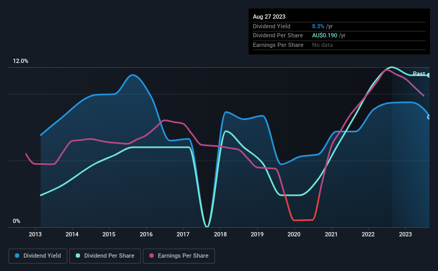The height and width of the screenshot is (271, 438).
Task: Select the 2013 tick on the x-axis
Action: pos(35,234)
